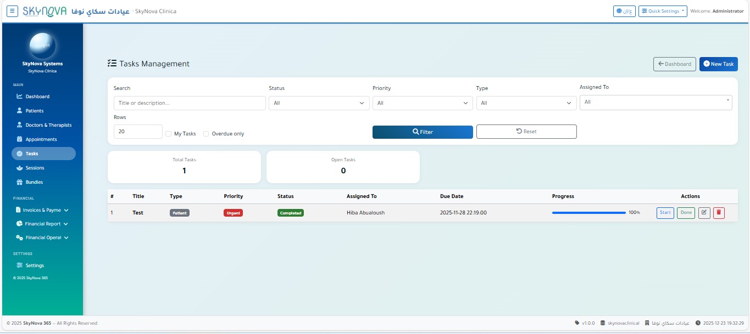Click the Patients person icon in sidebar
750x334 pixels.
pyautogui.click(x=20, y=111)
